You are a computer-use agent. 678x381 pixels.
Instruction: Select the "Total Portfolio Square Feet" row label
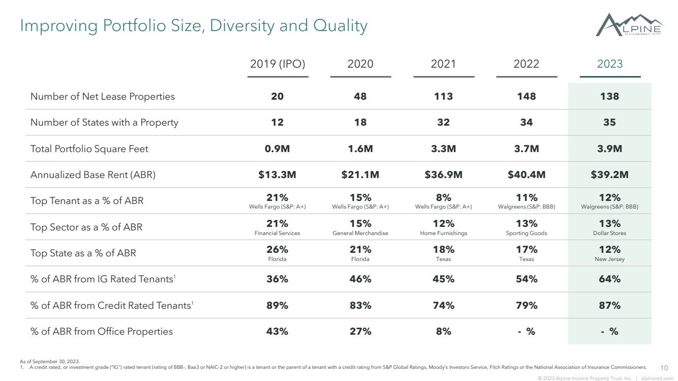point(90,149)
